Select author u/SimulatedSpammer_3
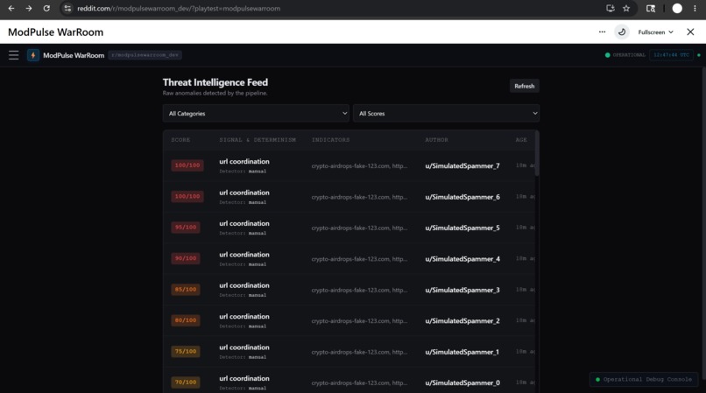 pos(462,290)
